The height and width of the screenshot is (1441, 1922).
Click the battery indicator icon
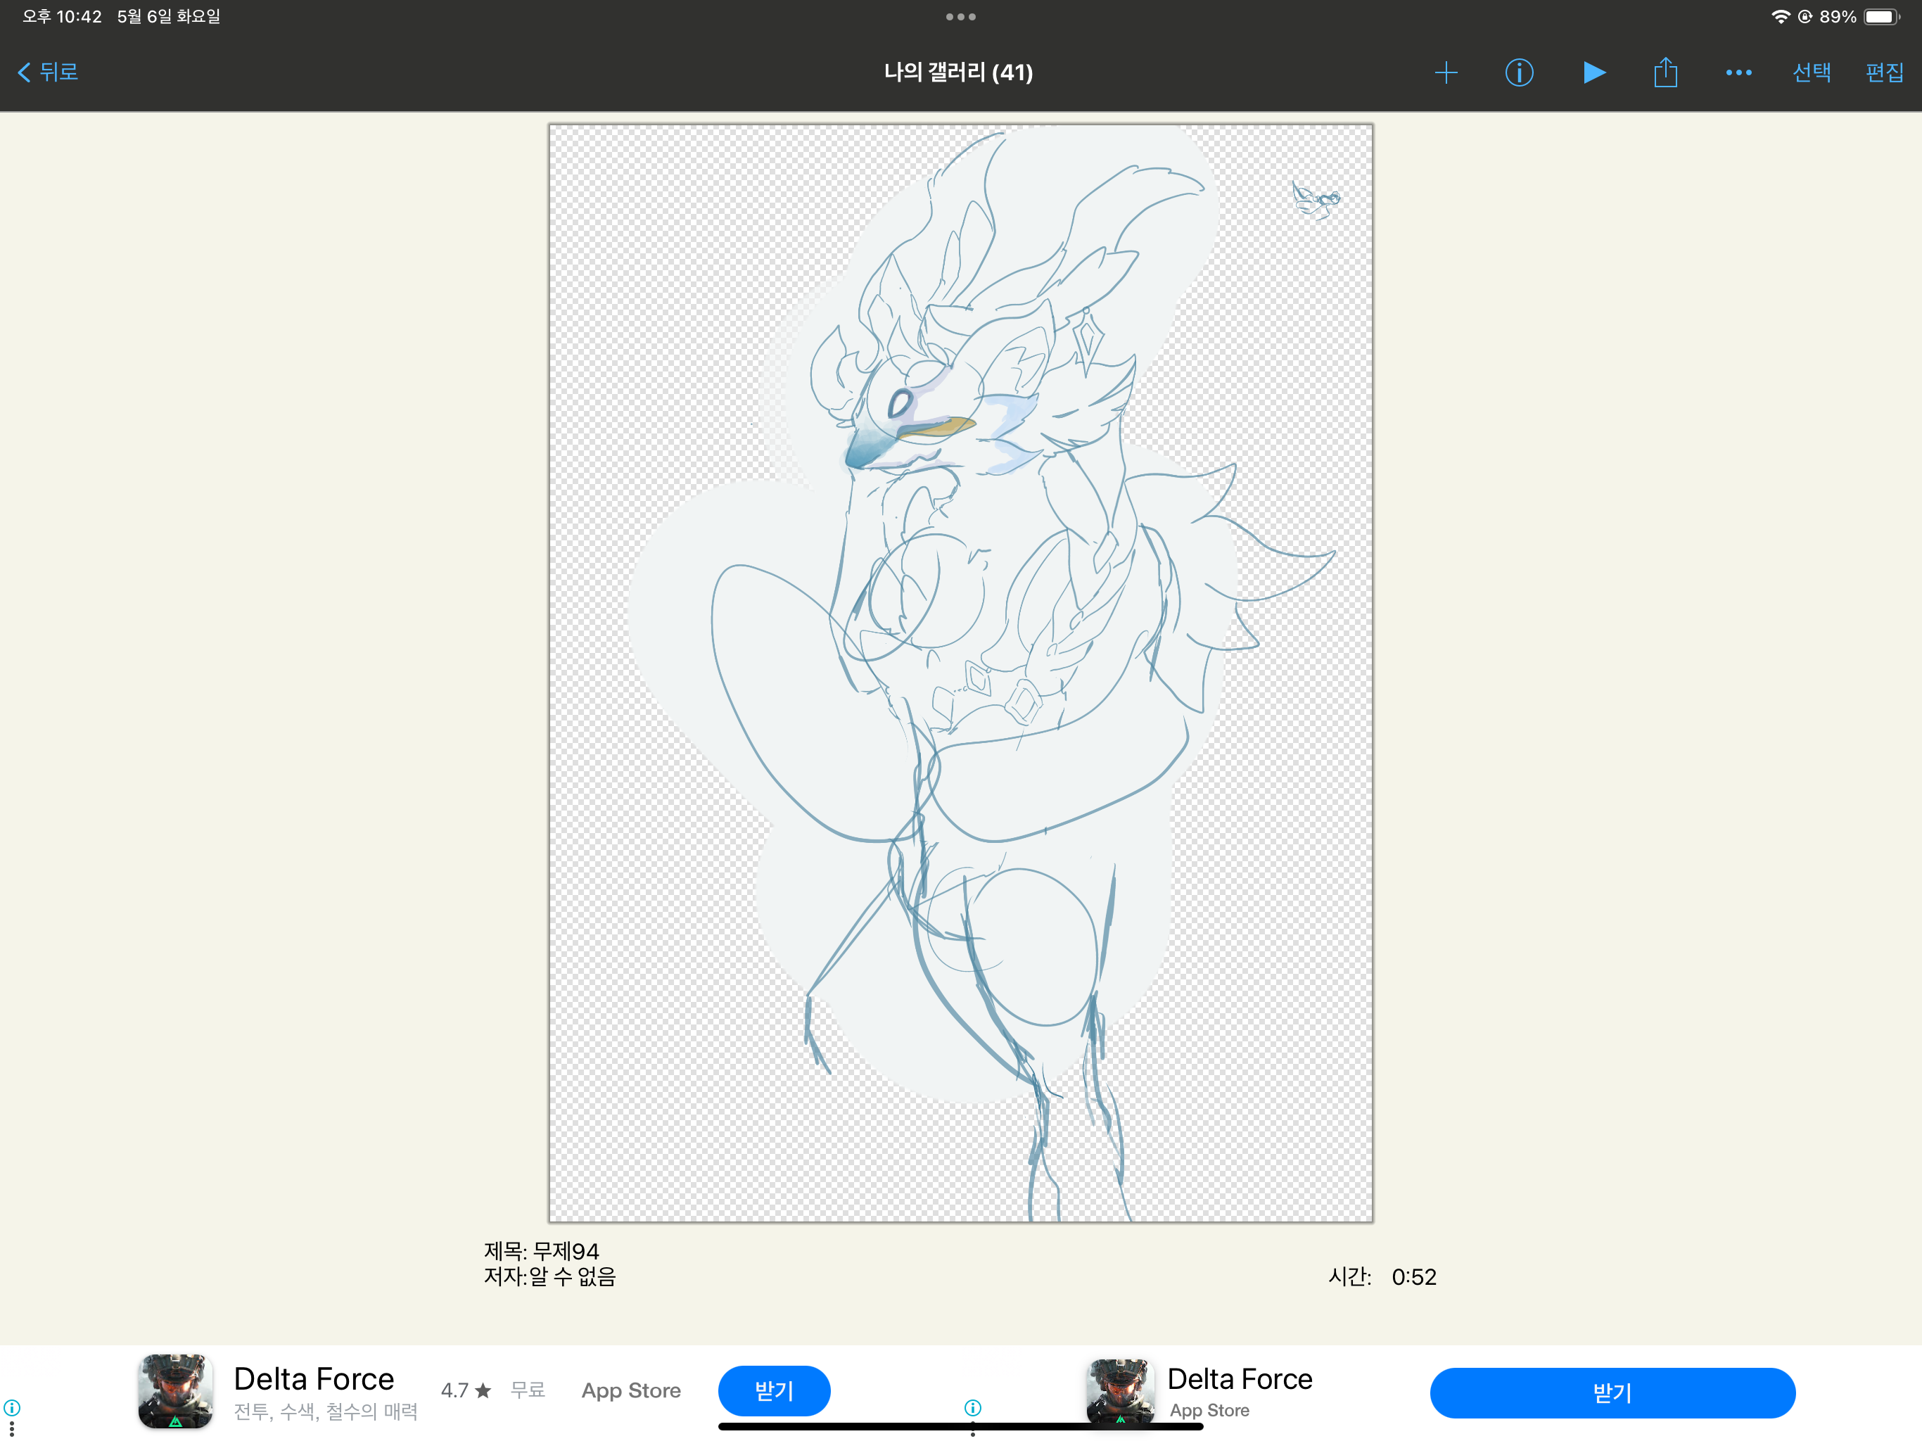pos(1881,16)
